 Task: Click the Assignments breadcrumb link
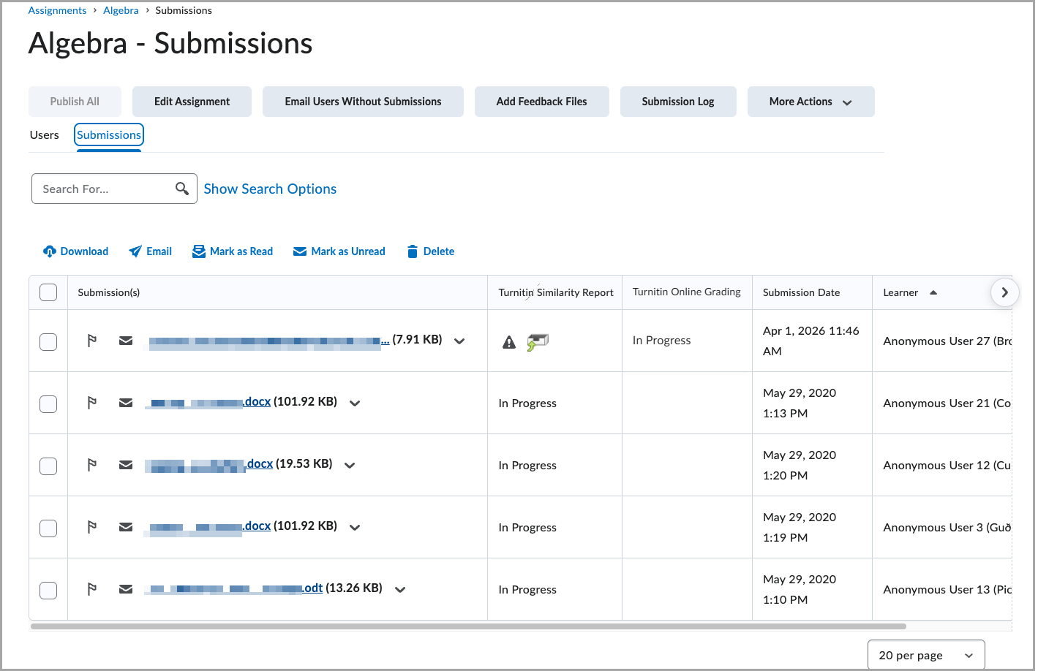point(57,10)
